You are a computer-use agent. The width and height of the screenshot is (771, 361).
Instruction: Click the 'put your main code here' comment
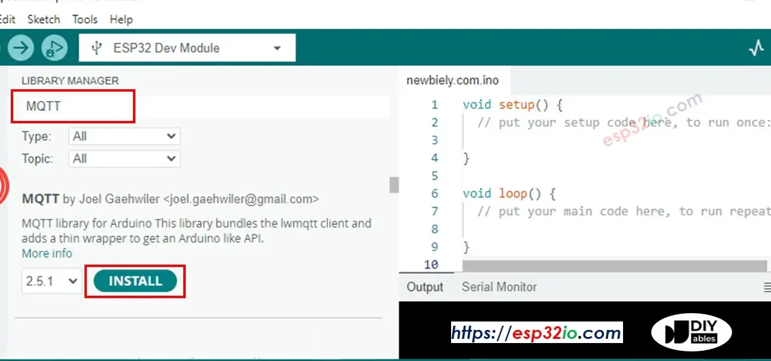click(624, 211)
